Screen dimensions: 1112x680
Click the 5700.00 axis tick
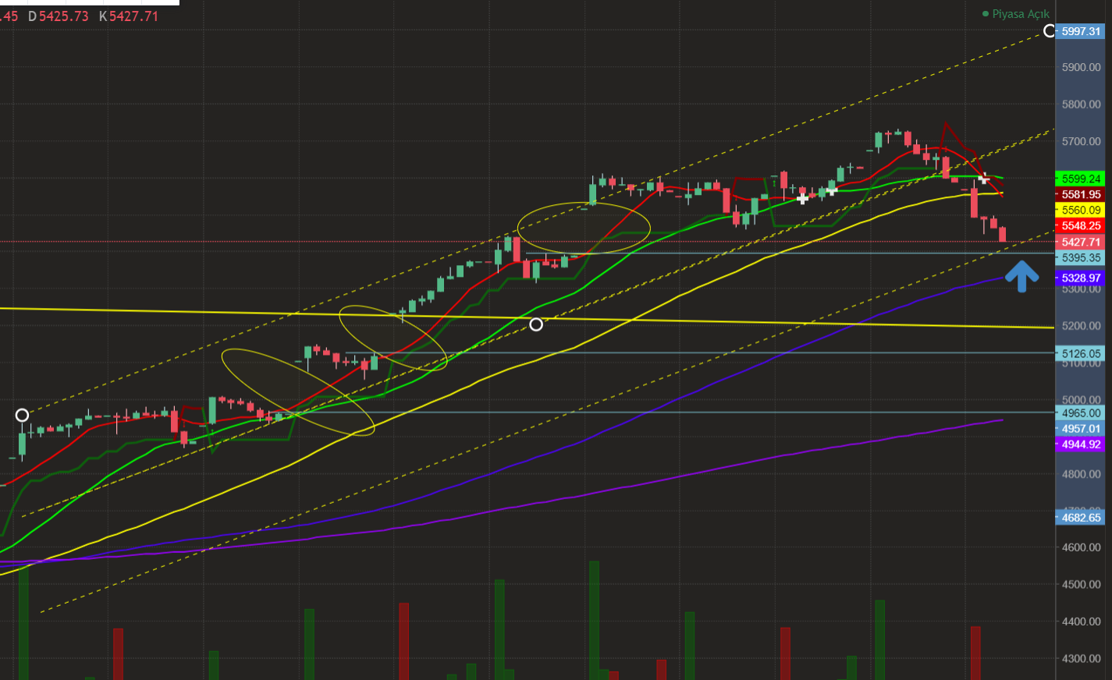(1081, 142)
